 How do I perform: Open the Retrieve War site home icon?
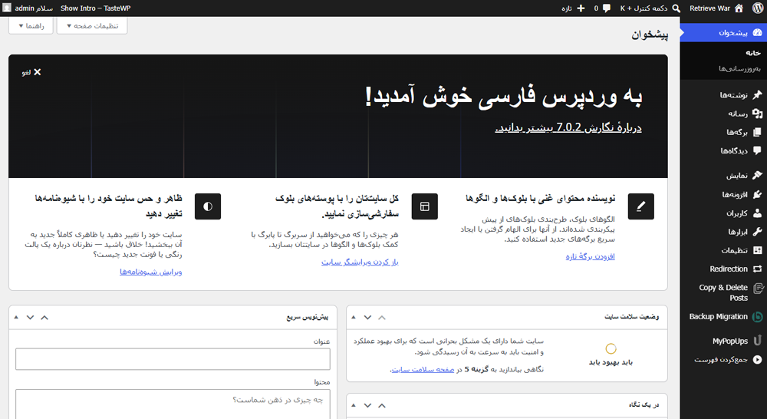point(739,8)
